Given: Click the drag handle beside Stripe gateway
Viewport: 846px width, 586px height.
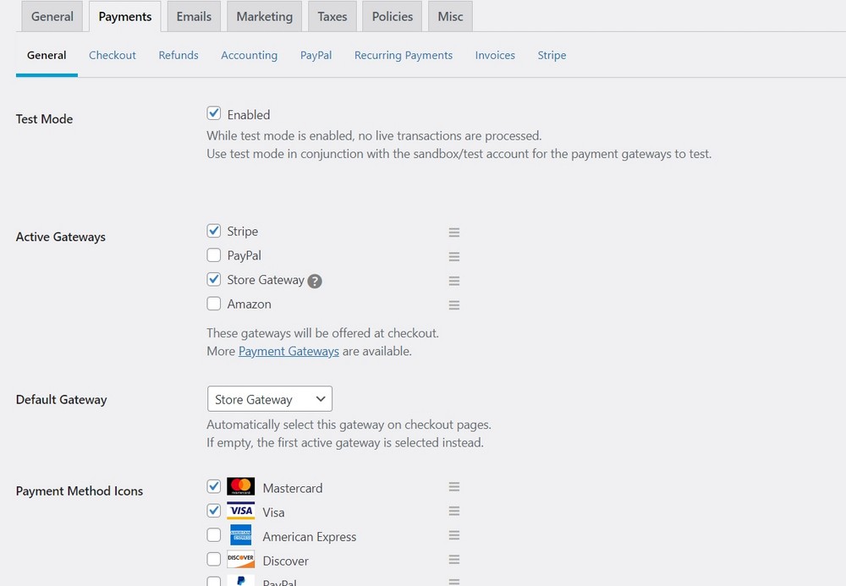Looking at the screenshot, I should 454,233.
